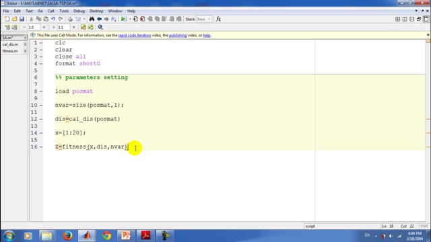Open the fx function browser

pyautogui.click(x=218, y=19)
